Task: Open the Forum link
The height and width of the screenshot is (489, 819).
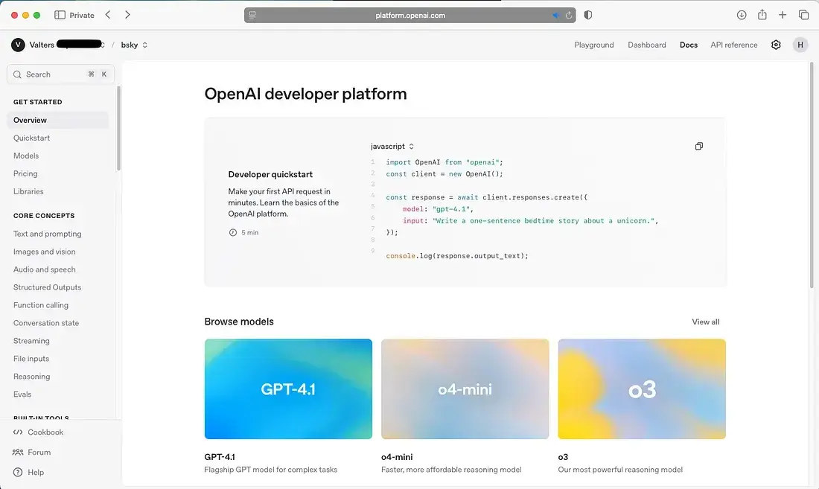Action: pyautogui.click(x=39, y=452)
